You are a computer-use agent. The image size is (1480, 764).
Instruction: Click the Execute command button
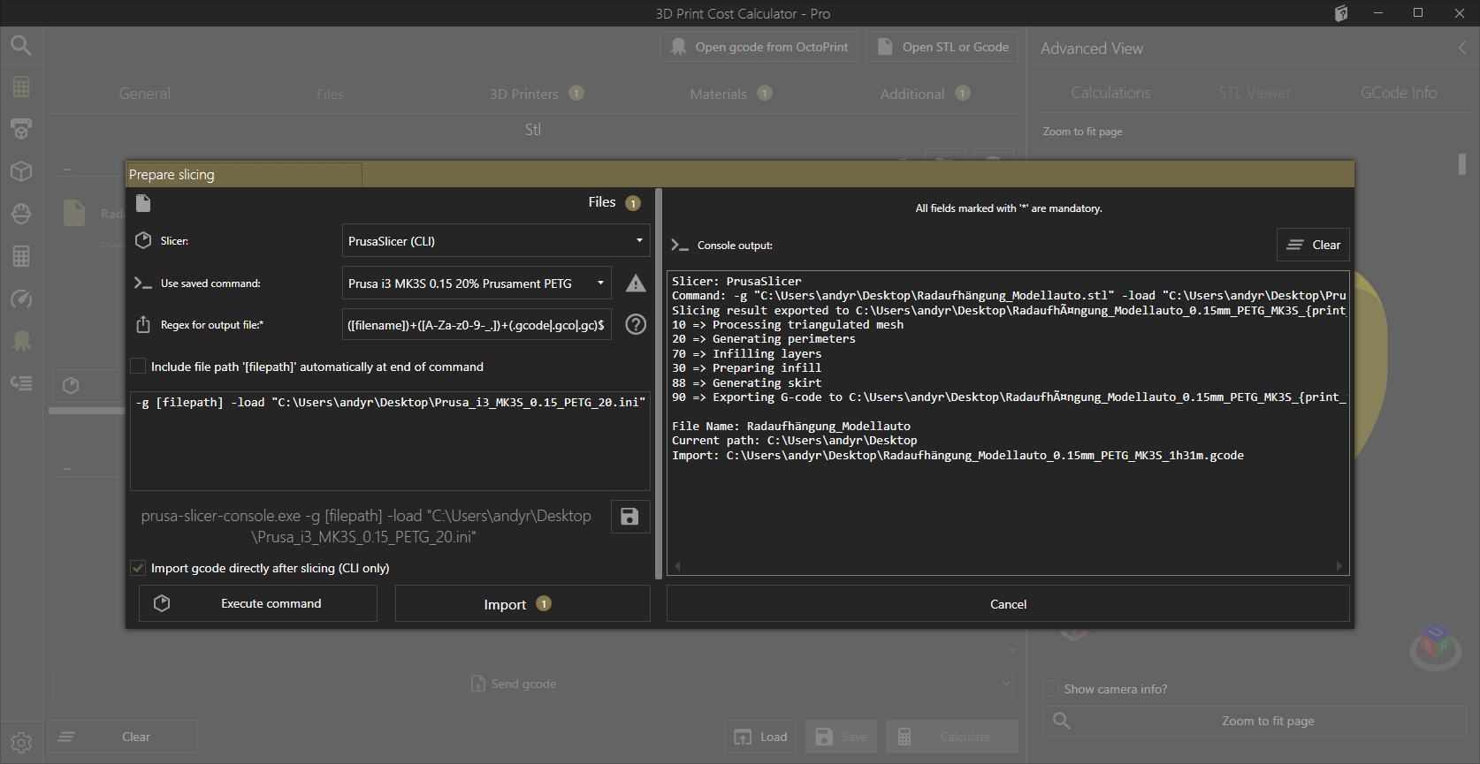click(x=258, y=603)
